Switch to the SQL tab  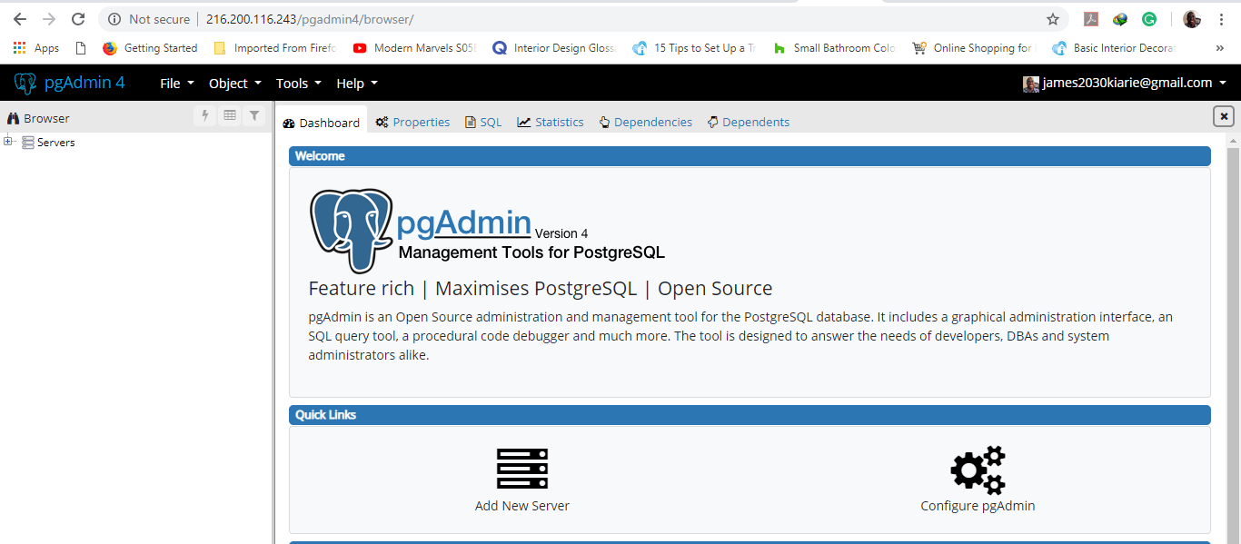pos(483,123)
